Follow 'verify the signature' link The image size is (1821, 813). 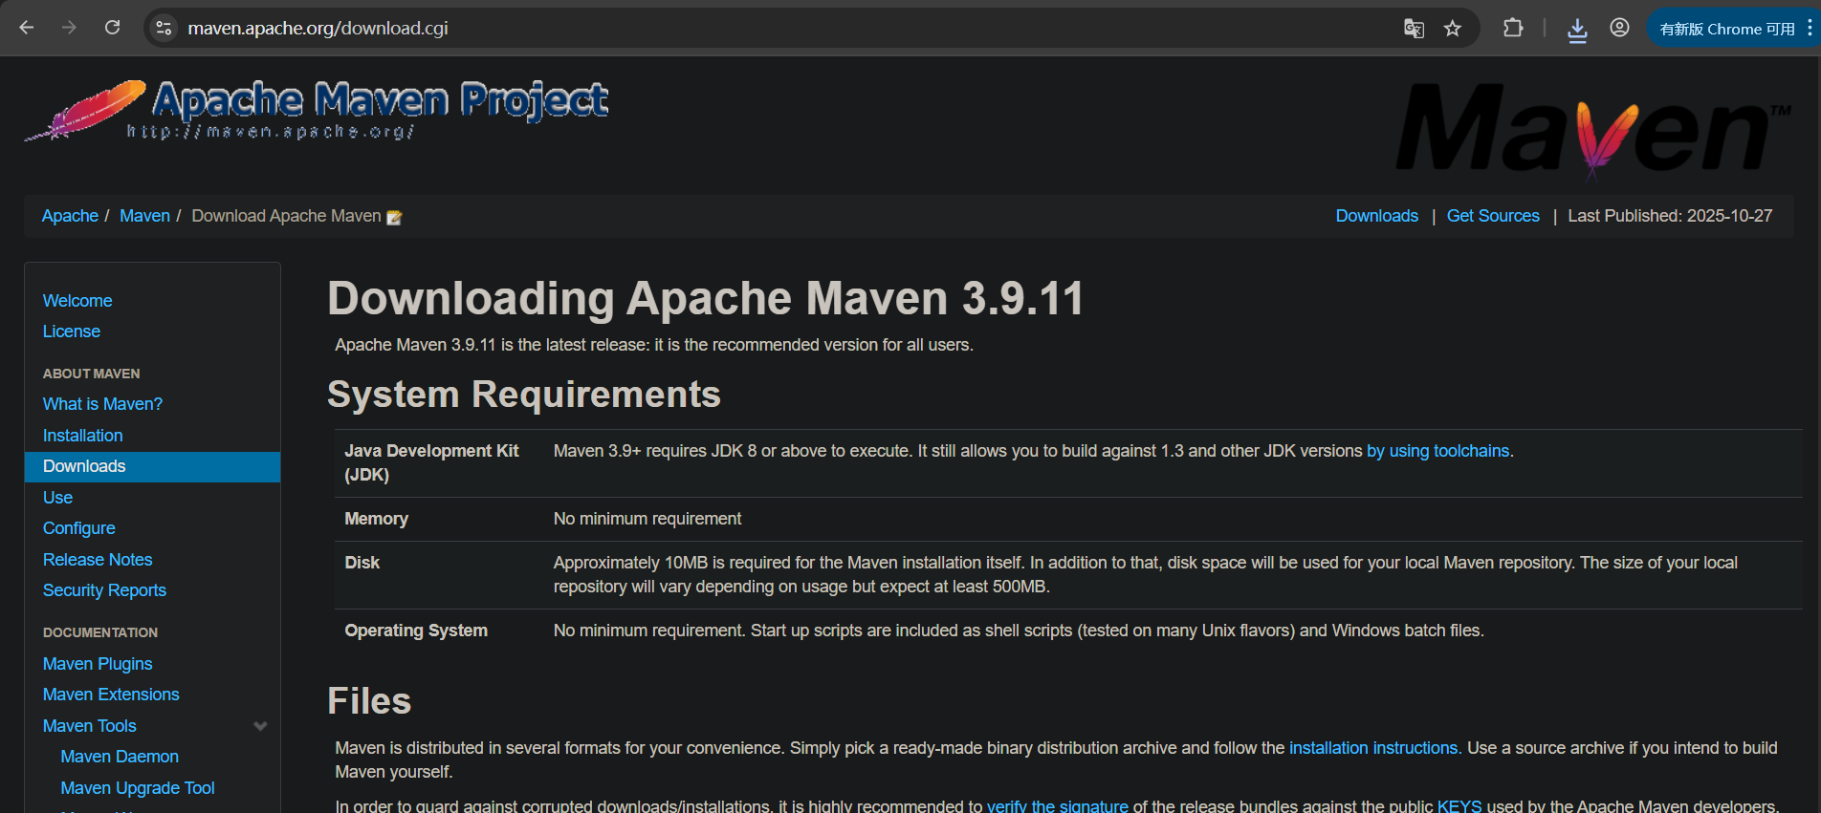click(x=1058, y=806)
